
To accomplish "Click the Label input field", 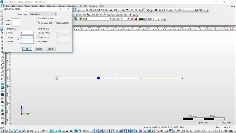I will (x=16, y=20).
